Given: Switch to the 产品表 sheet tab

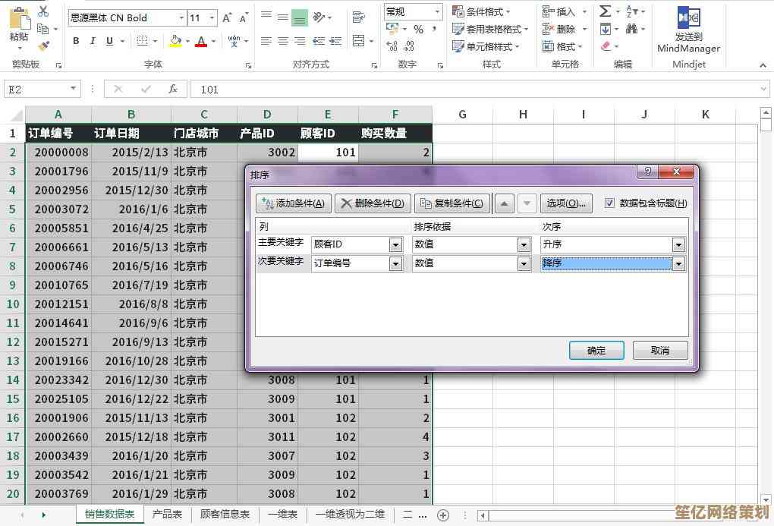Looking at the screenshot, I should click(x=167, y=515).
